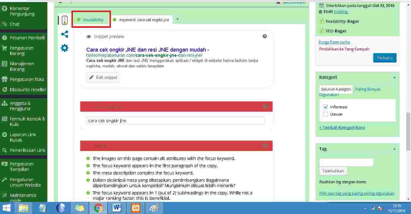Launch Microsoft Word from the taskbar
Screen dimensions: 411x214
coord(116,208)
